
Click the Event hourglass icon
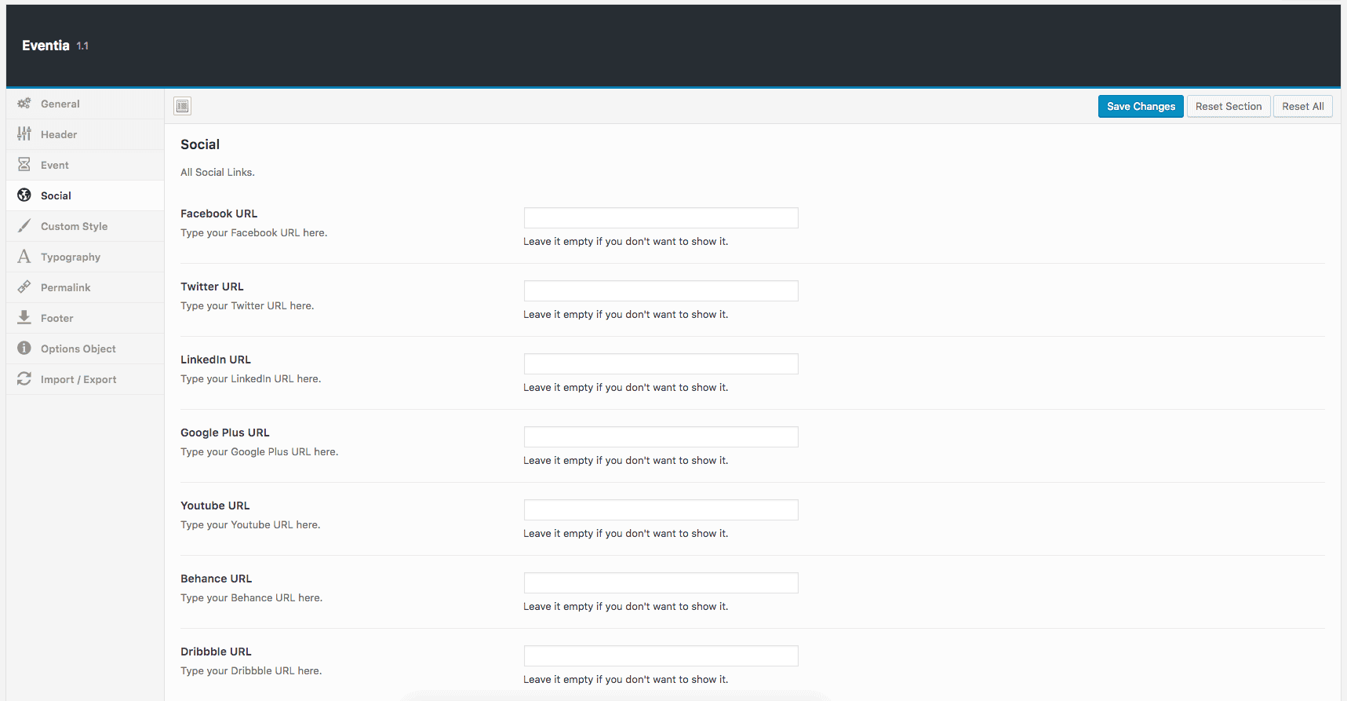tap(24, 165)
